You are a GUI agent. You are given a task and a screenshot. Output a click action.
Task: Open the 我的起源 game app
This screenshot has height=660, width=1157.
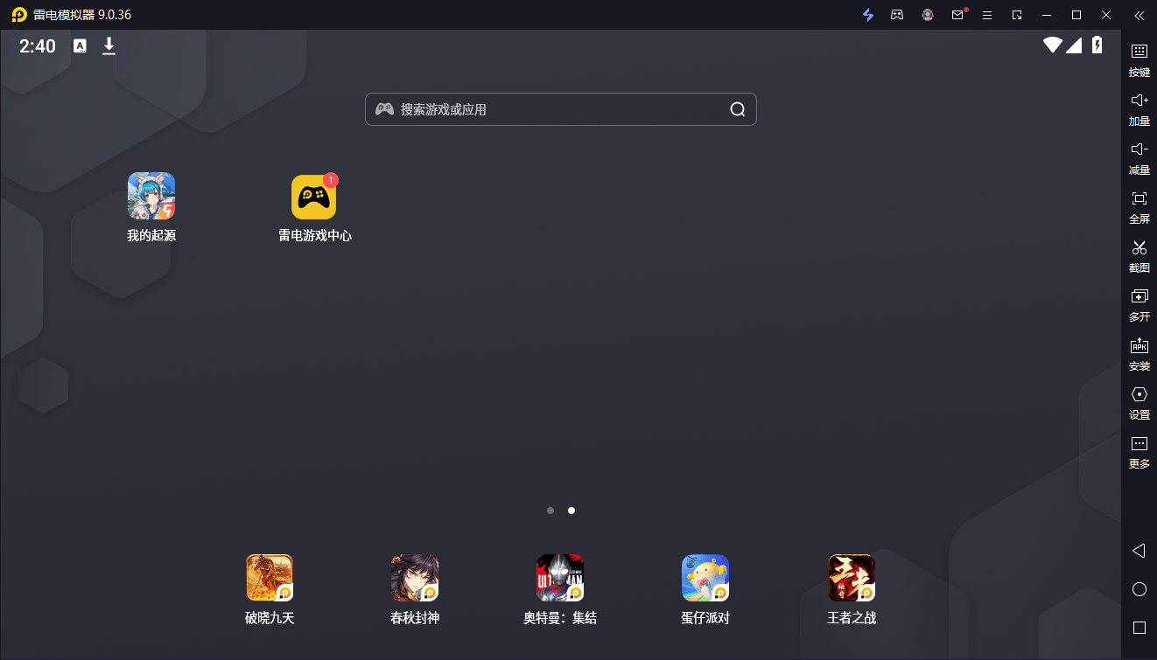pos(151,196)
